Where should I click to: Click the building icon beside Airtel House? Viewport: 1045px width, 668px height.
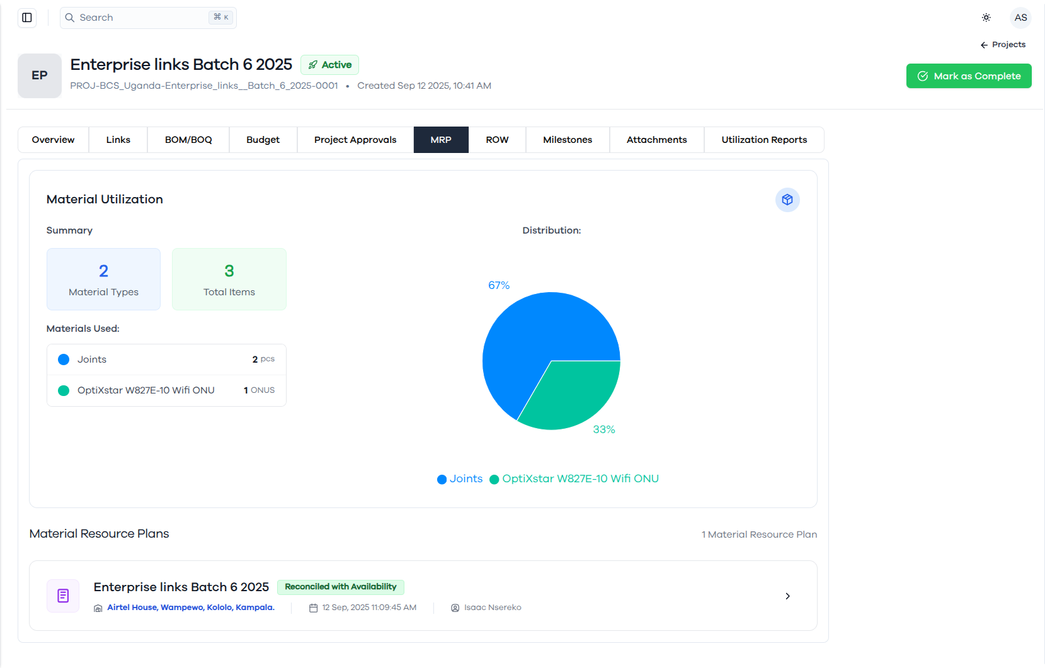click(x=98, y=608)
